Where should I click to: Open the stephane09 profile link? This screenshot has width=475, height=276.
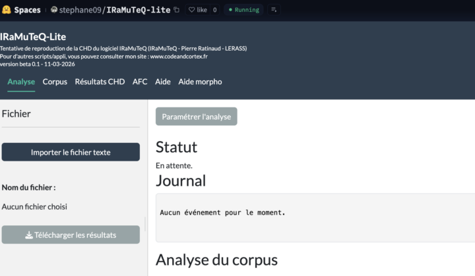click(x=80, y=10)
